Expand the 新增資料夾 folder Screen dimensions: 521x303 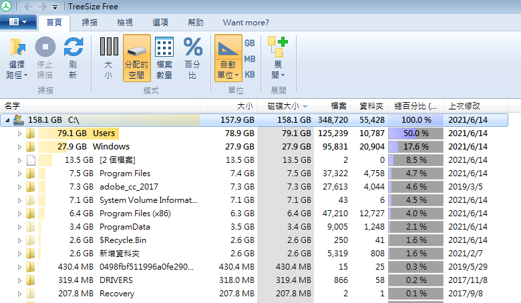point(19,254)
